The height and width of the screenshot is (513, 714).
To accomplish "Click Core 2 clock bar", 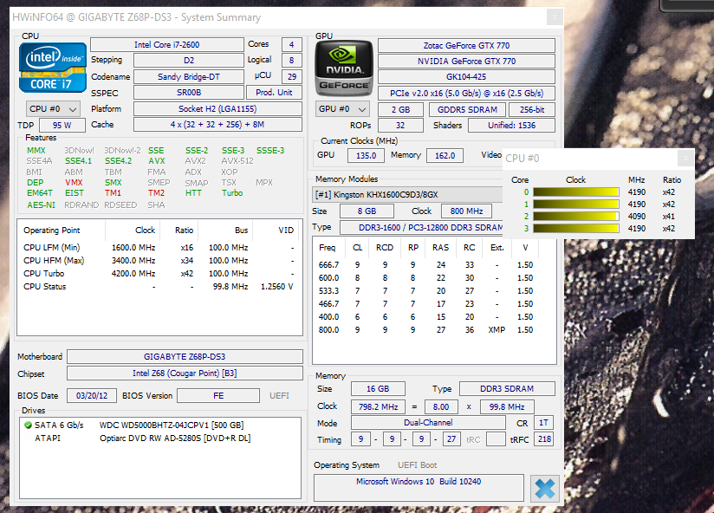I will click(575, 217).
